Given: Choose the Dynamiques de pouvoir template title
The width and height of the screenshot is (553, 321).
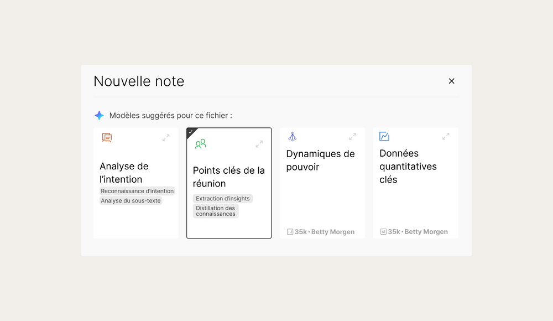Looking at the screenshot, I should (320, 161).
